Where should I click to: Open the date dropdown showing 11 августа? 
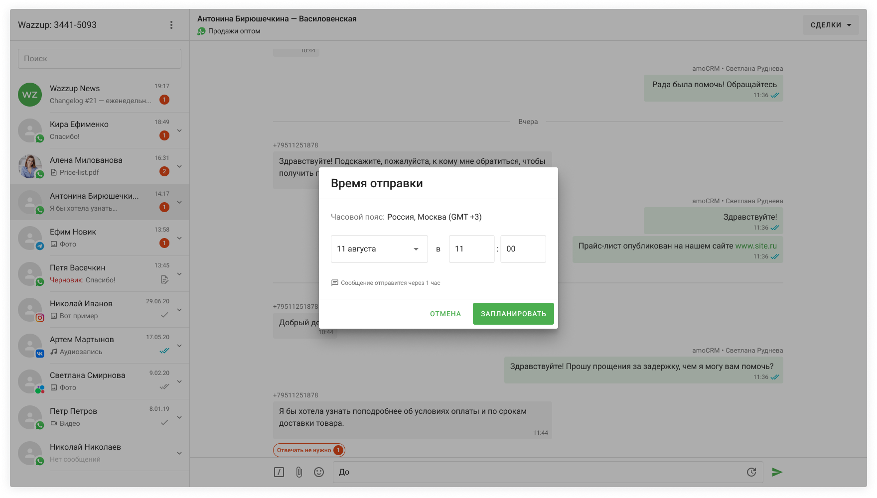pos(379,249)
